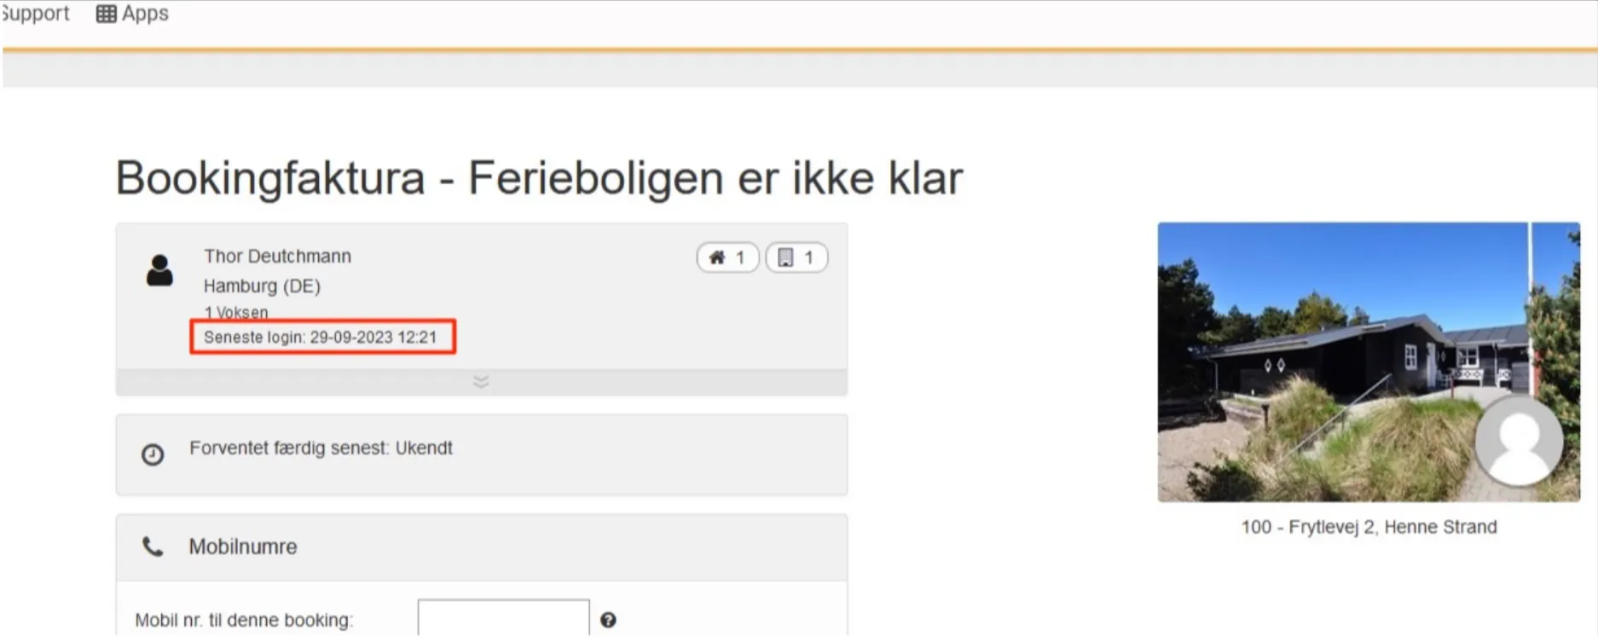Click the device count badge
Image resolution: width=1598 pixels, height=636 pixels.
(x=796, y=257)
